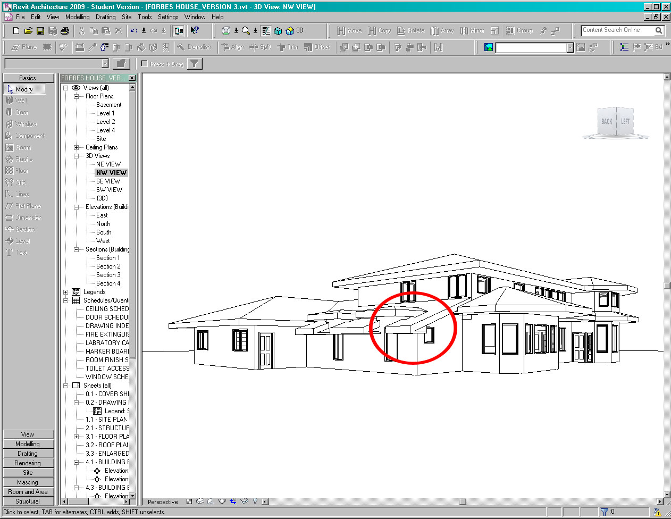This screenshot has width=671, height=519.
Task: Click the Rotate tool
Action: click(x=411, y=31)
